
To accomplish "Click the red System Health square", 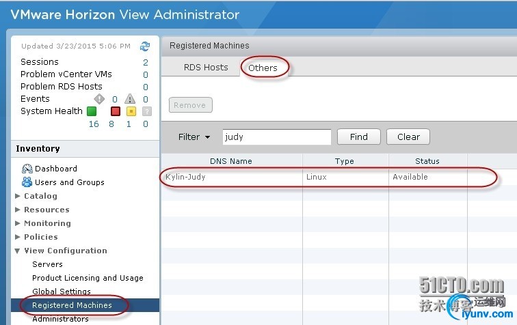I will tap(116, 111).
